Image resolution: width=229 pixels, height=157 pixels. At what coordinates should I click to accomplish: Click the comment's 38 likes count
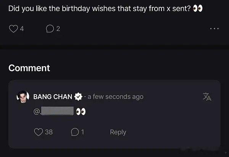point(49,132)
